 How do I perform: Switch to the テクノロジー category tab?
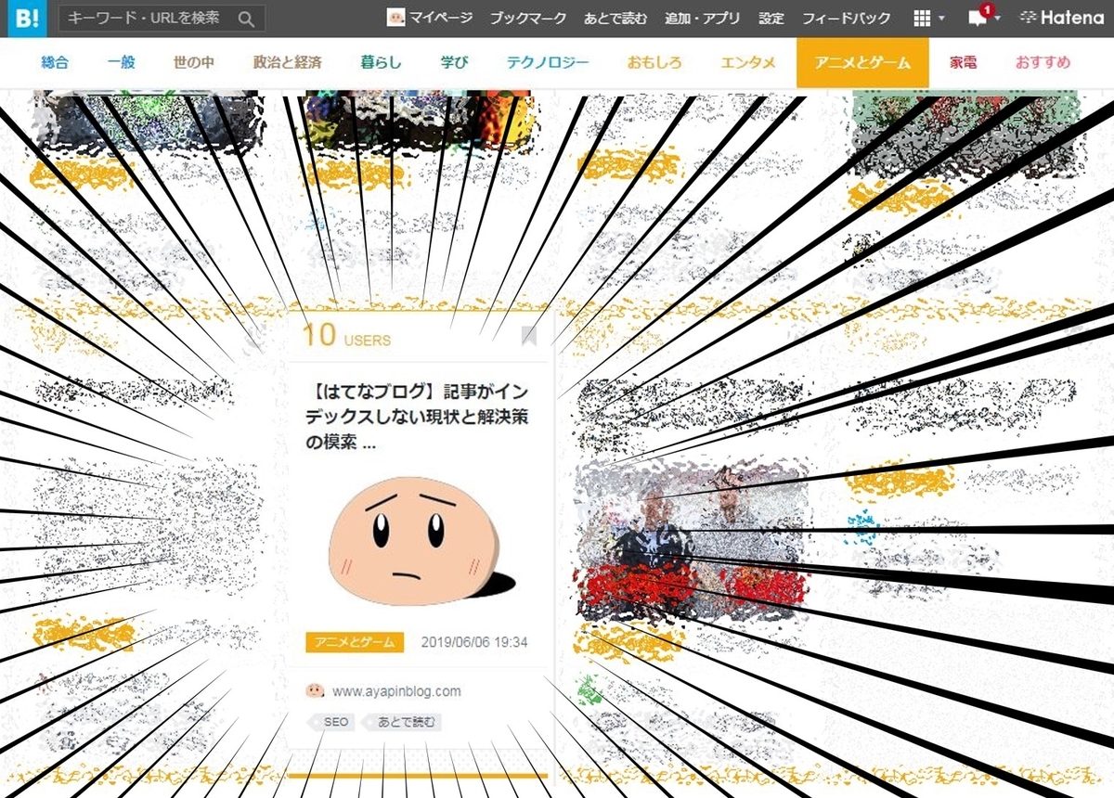[548, 63]
